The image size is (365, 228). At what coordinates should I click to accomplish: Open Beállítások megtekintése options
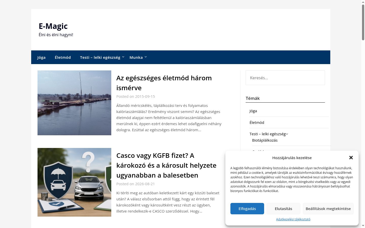[x=328, y=209]
